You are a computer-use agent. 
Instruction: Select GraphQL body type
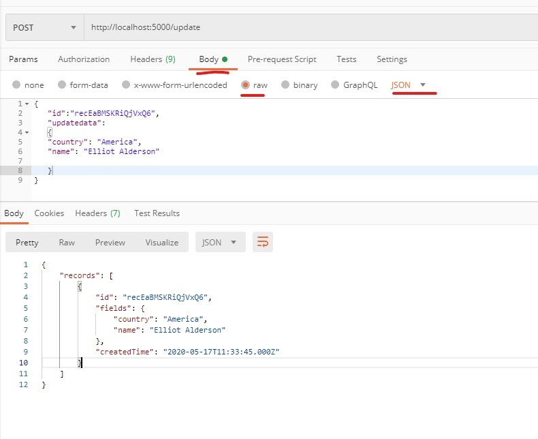pos(335,85)
